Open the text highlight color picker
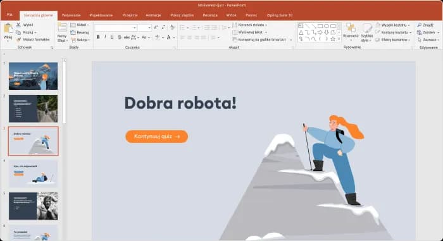 [159, 37]
